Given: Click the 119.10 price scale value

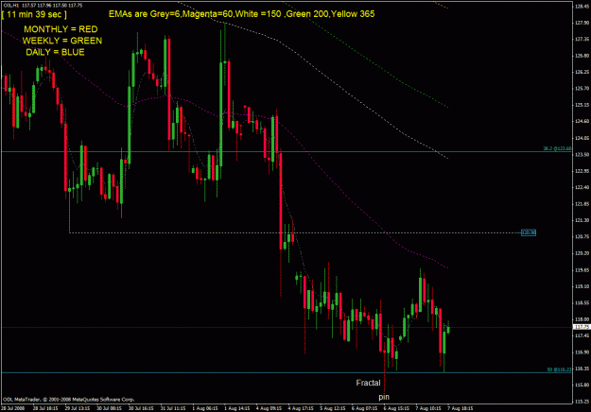Looking at the screenshot, I should (582, 286).
